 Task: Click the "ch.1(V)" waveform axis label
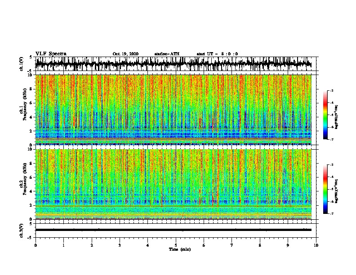click(22, 64)
